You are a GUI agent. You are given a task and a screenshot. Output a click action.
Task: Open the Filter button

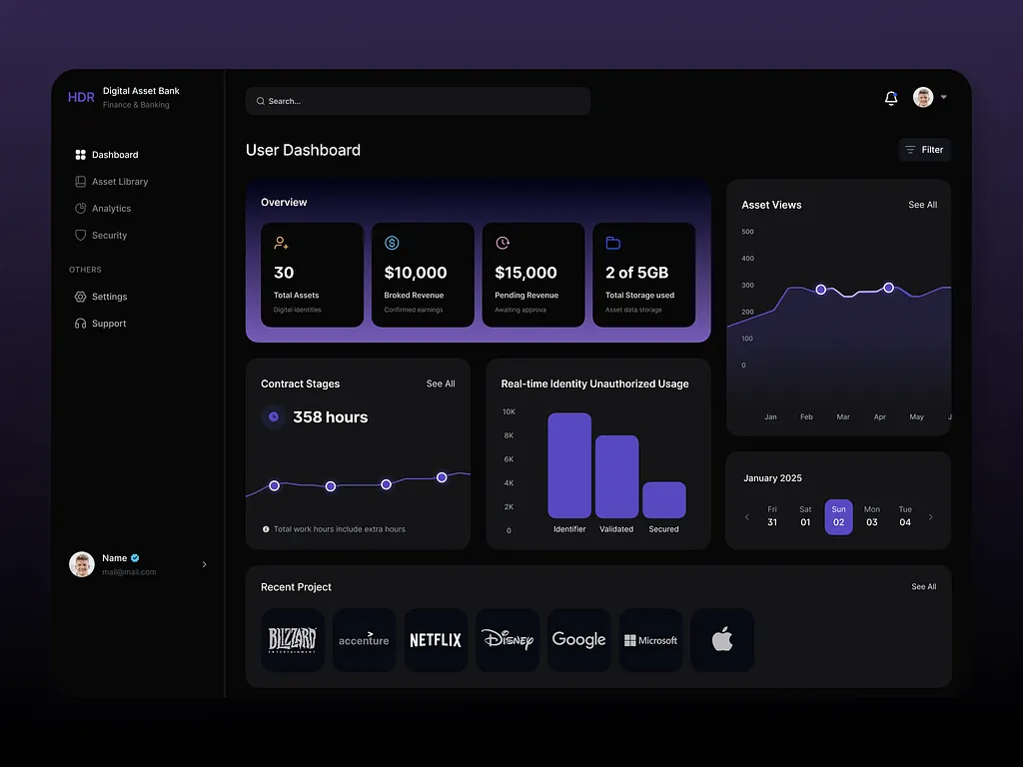coord(924,150)
